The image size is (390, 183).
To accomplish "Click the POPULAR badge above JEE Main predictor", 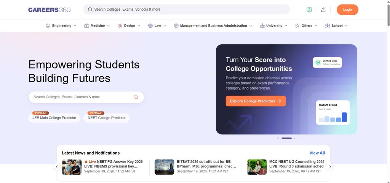I will click(40, 113).
